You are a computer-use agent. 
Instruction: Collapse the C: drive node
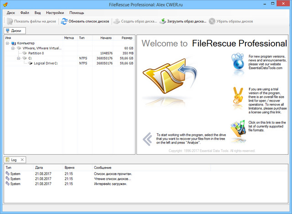click(x=18, y=58)
